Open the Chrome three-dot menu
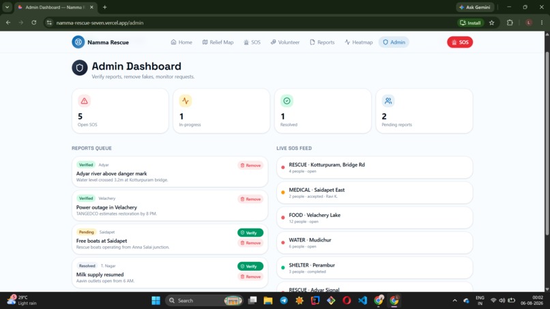This screenshot has width=550, height=309. (542, 23)
